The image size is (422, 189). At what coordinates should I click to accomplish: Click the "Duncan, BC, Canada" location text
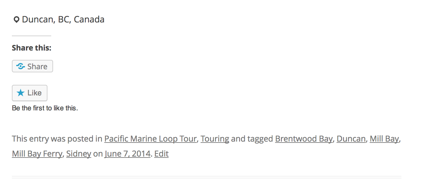pyautogui.click(x=63, y=20)
